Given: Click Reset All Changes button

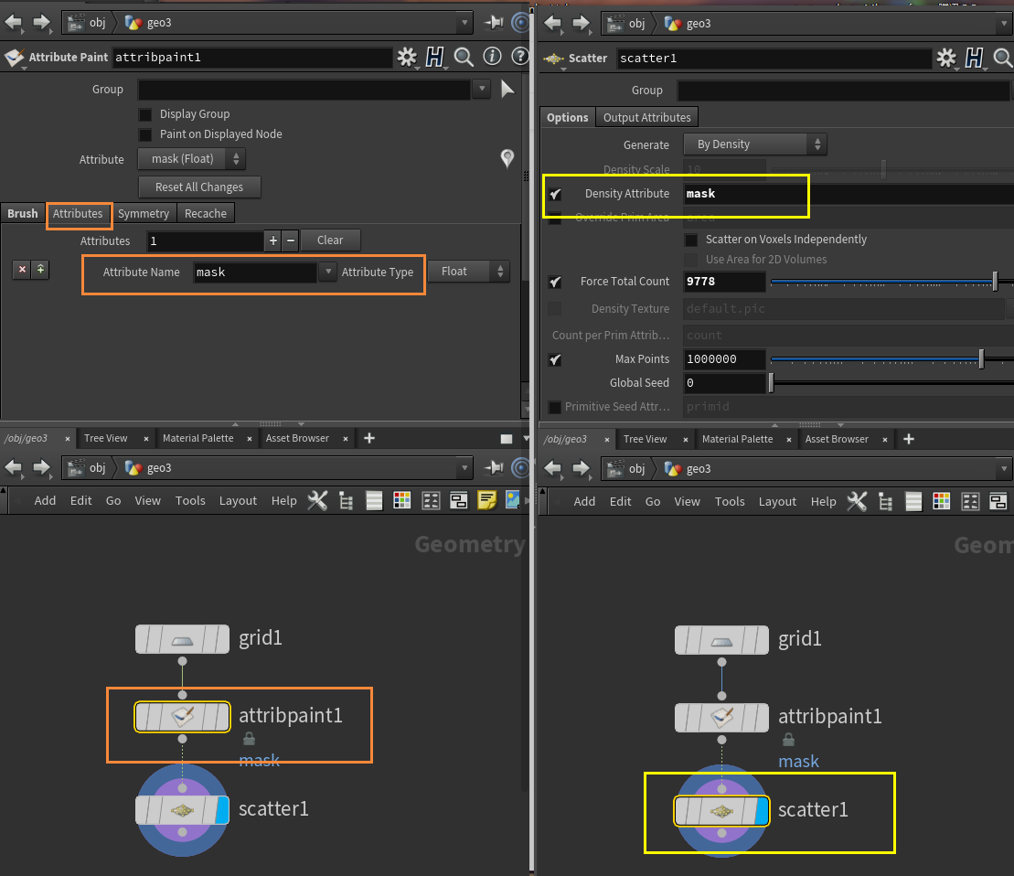Looking at the screenshot, I should (x=199, y=187).
